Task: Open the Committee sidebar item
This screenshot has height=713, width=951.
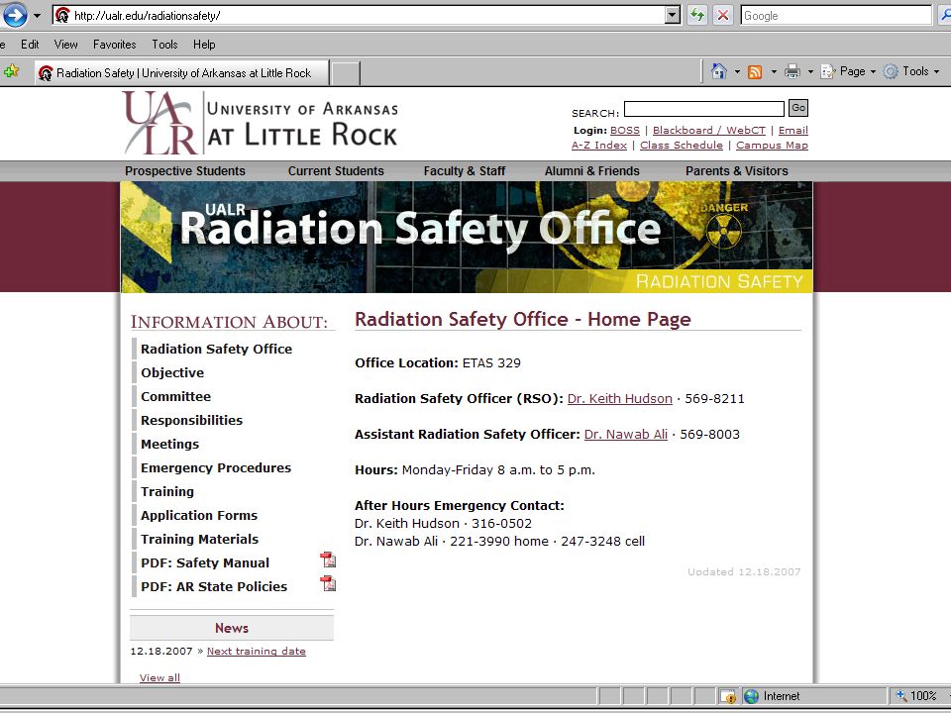Action: click(176, 396)
